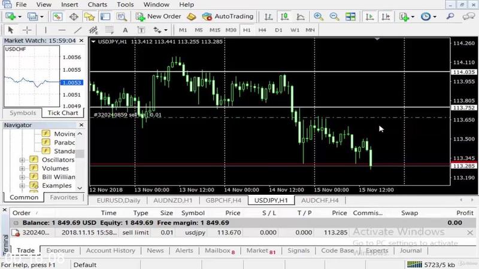This screenshot has width=479, height=269.
Task: Click the USDCHF tick chart
Action: [32, 77]
